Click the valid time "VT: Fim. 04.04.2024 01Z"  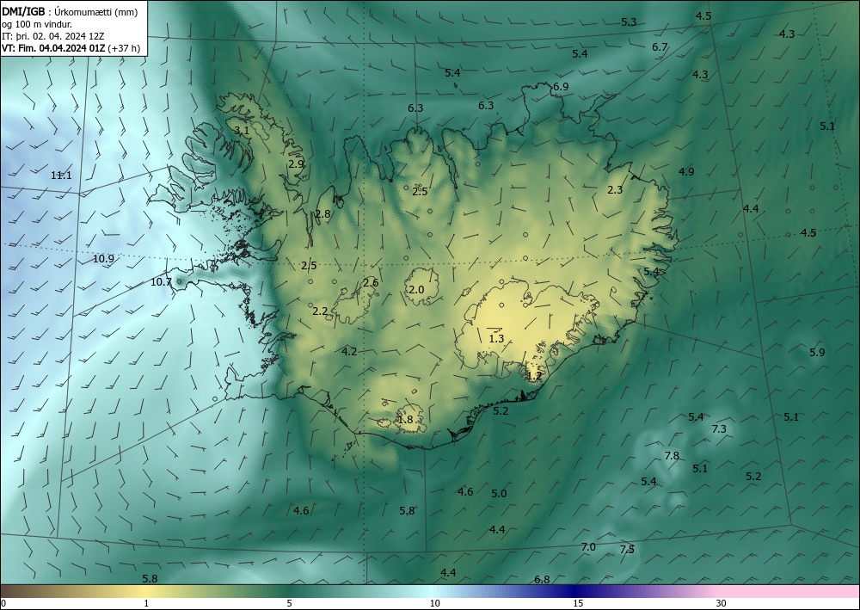[53, 48]
